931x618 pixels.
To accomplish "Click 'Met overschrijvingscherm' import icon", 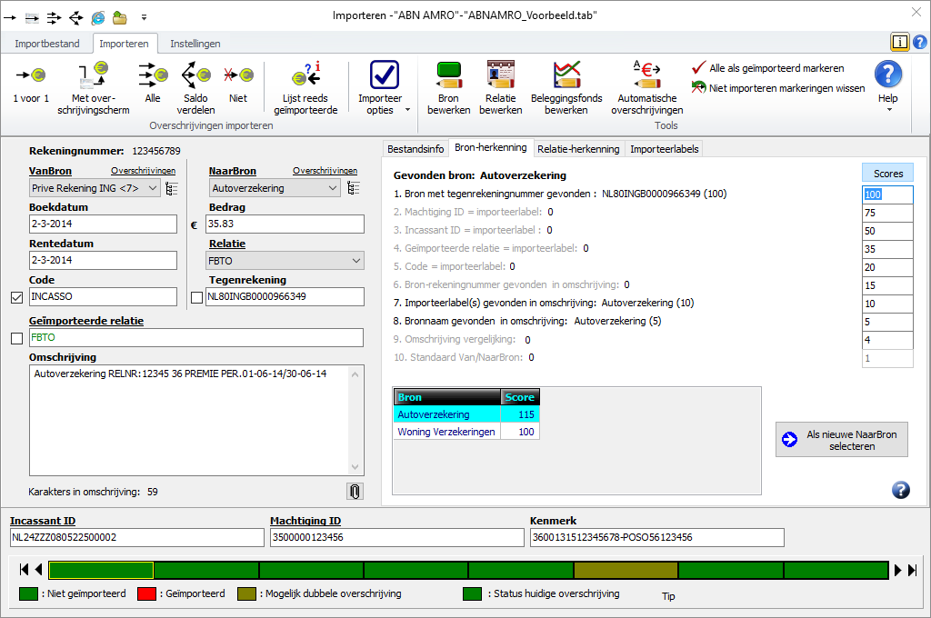I will click(99, 75).
